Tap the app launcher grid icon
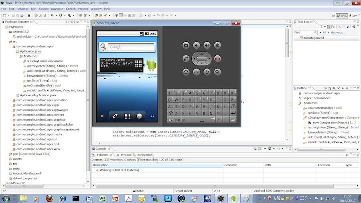Screen dimensions: 361x203 (127, 116)
